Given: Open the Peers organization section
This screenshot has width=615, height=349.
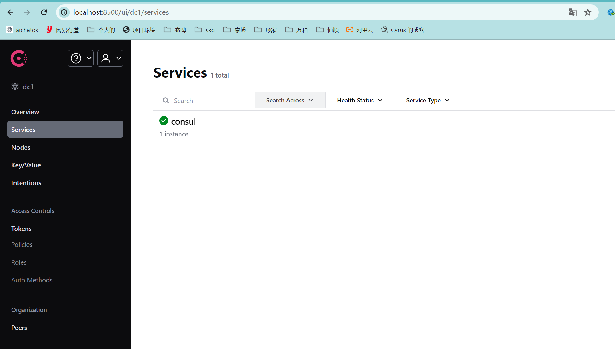Looking at the screenshot, I should point(19,328).
